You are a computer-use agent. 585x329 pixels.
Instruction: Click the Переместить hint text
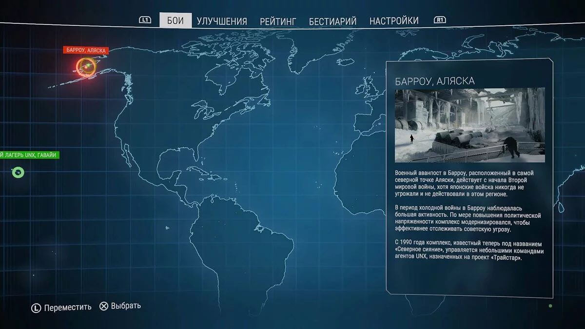click(x=68, y=308)
